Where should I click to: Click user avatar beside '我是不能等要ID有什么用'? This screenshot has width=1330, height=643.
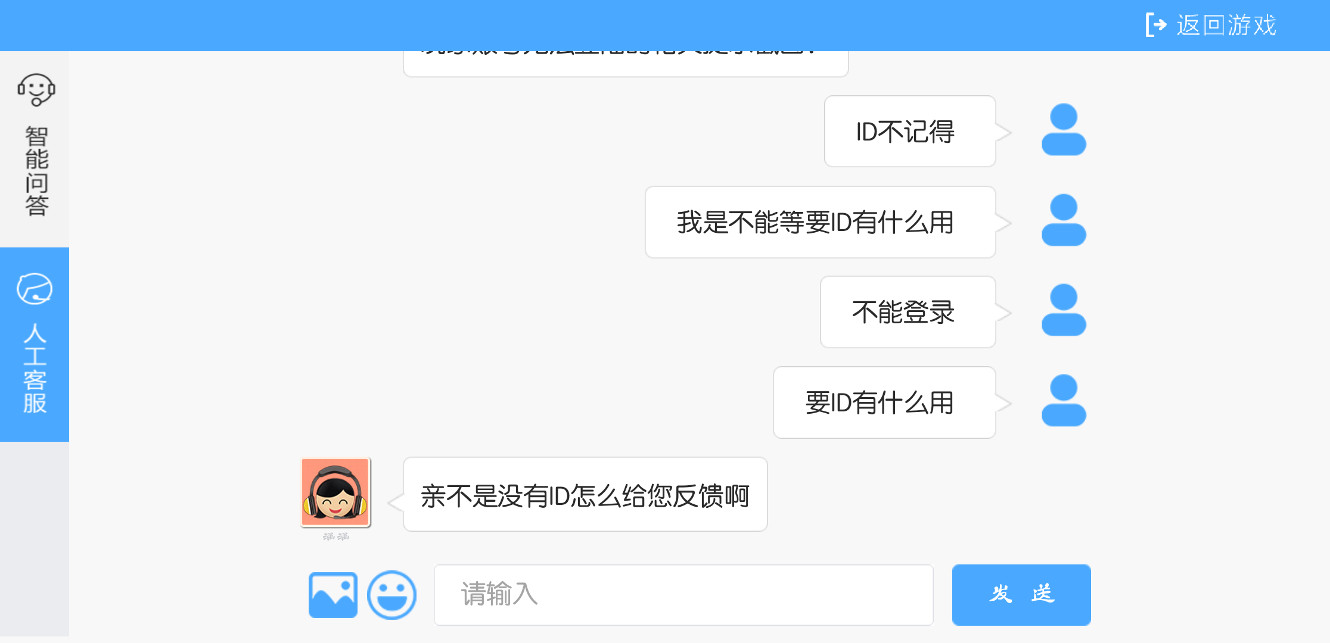click(x=1064, y=220)
